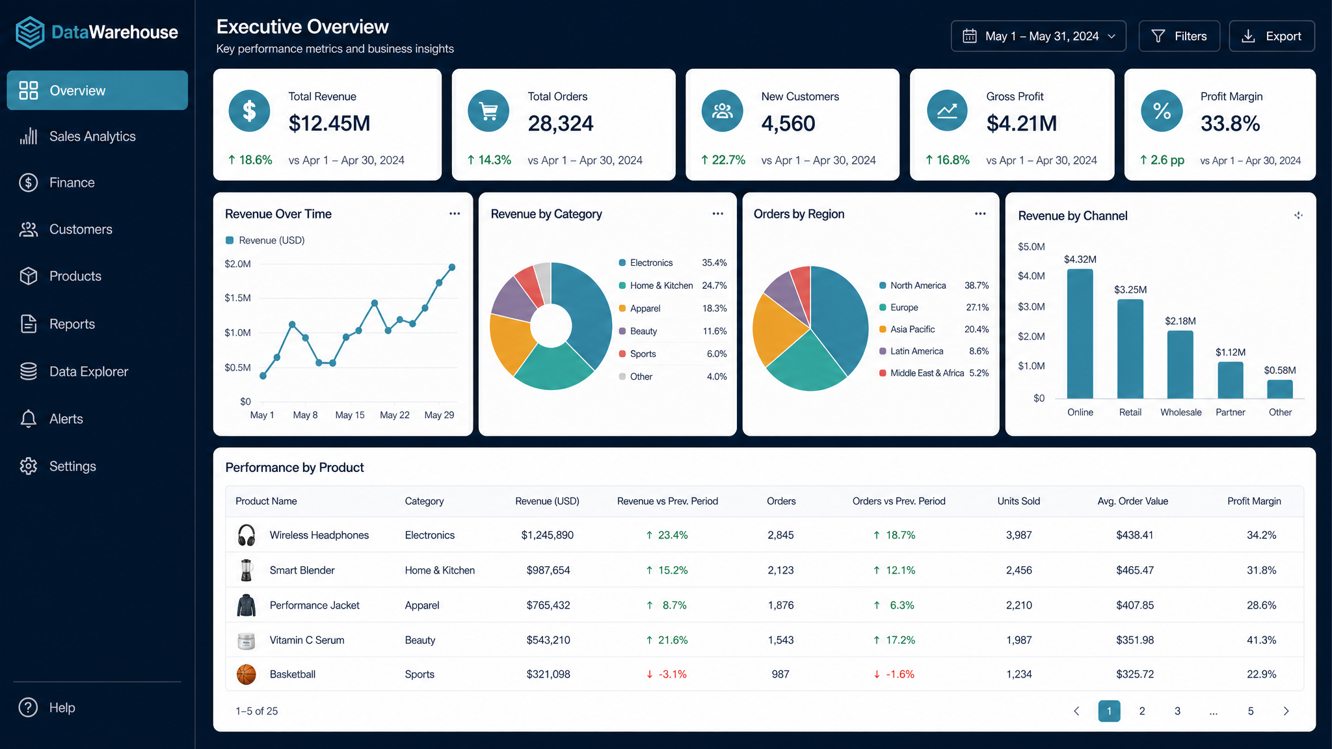This screenshot has height=749, width=1332.
Task: Go to page 2 of the table
Action: (1142, 711)
